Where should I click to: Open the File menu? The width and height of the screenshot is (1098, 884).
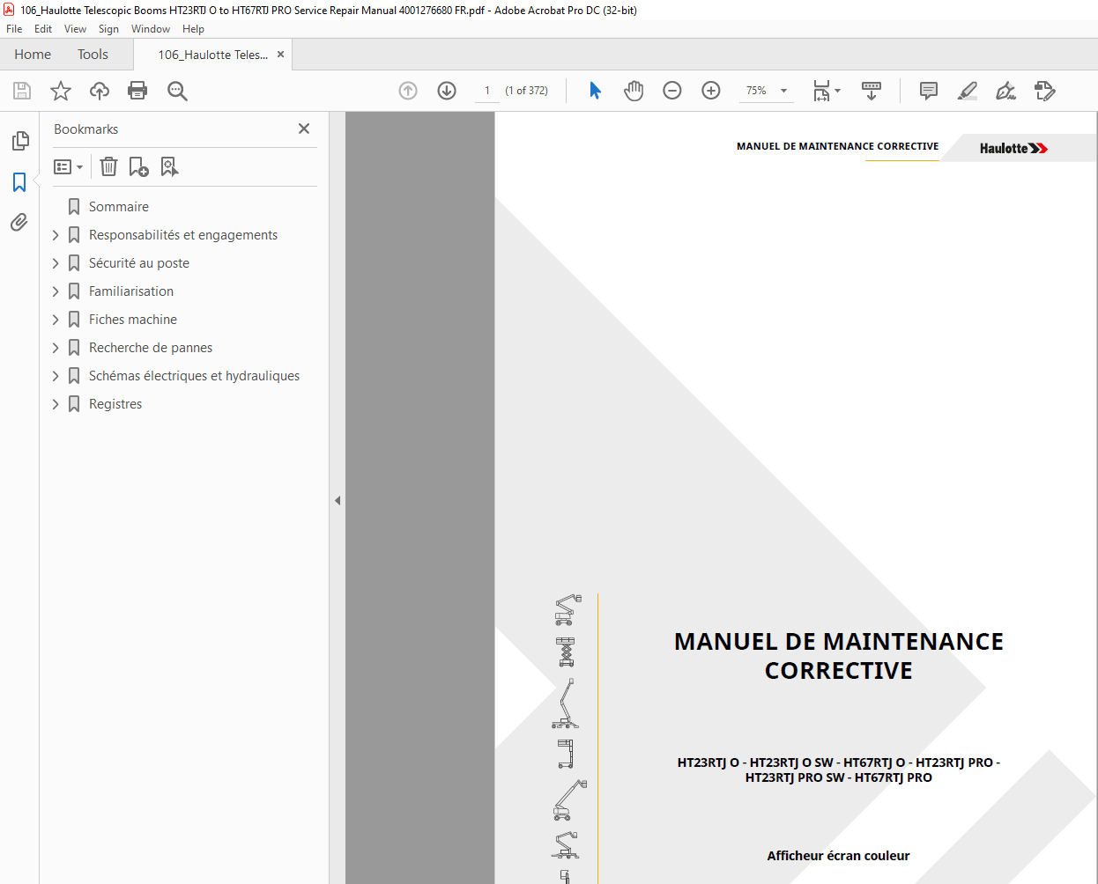click(14, 29)
